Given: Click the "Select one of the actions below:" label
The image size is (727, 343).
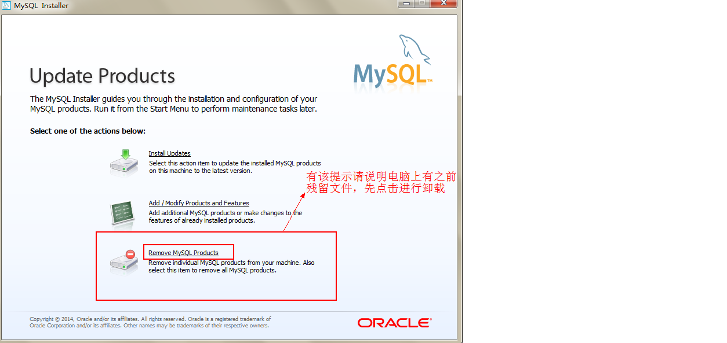Looking at the screenshot, I should click(x=88, y=131).
